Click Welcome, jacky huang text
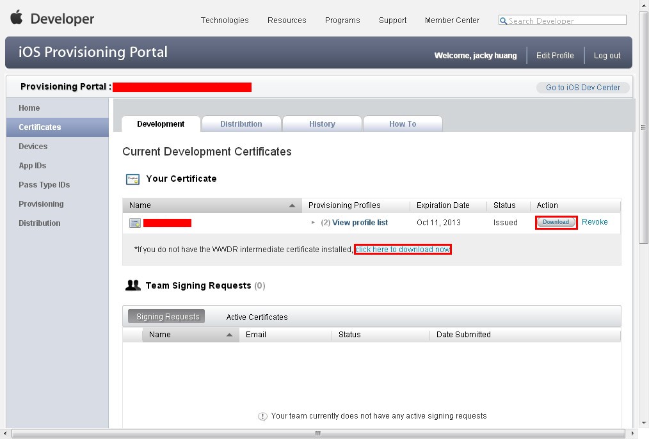The image size is (649, 439). [476, 56]
